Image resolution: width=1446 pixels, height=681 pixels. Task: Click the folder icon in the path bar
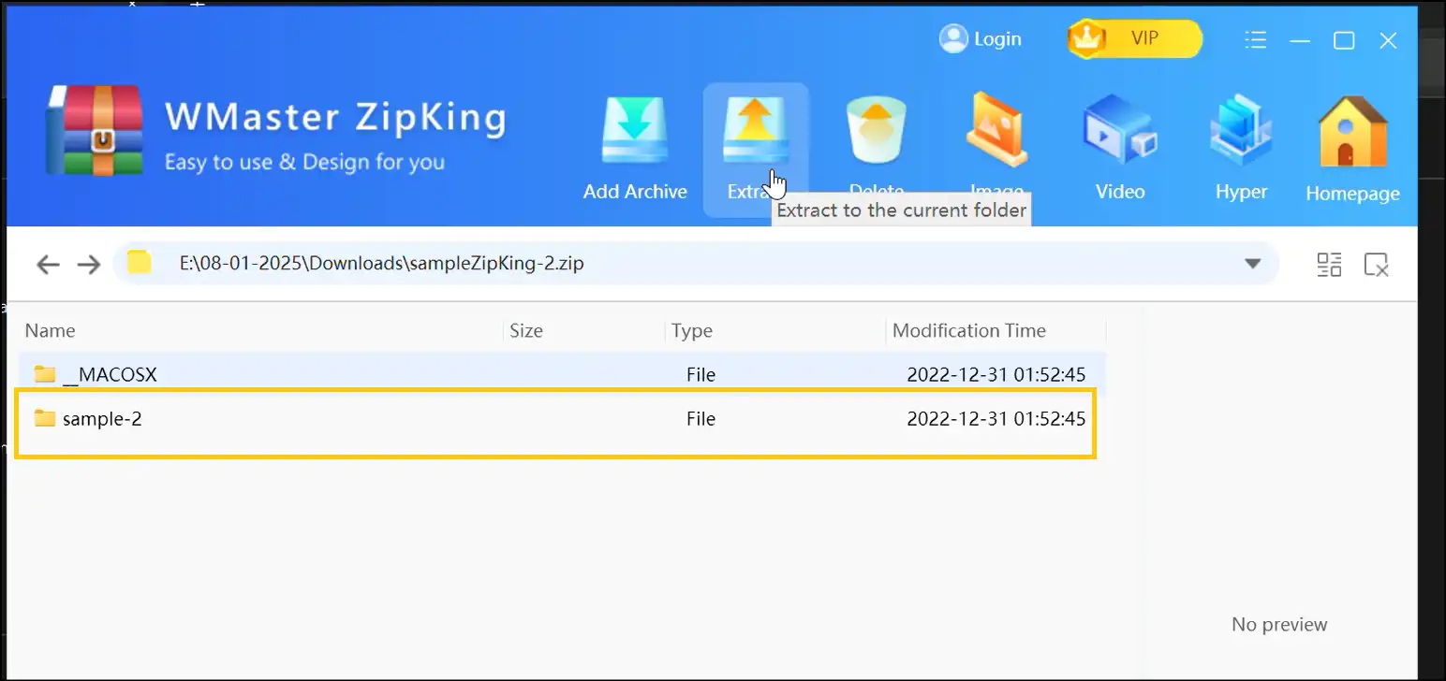click(x=140, y=262)
